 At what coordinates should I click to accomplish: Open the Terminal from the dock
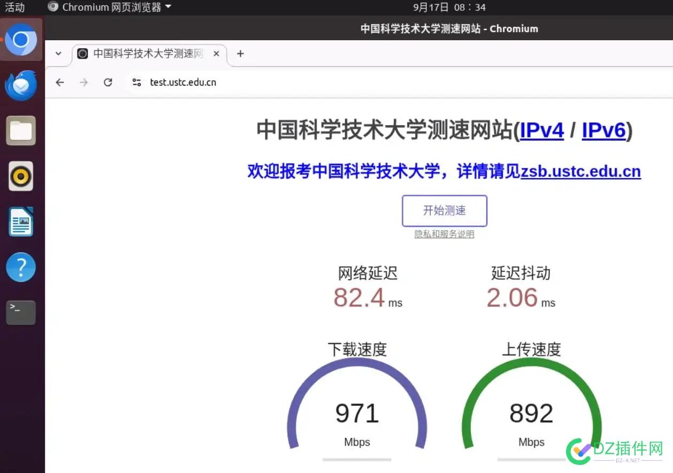(20, 312)
